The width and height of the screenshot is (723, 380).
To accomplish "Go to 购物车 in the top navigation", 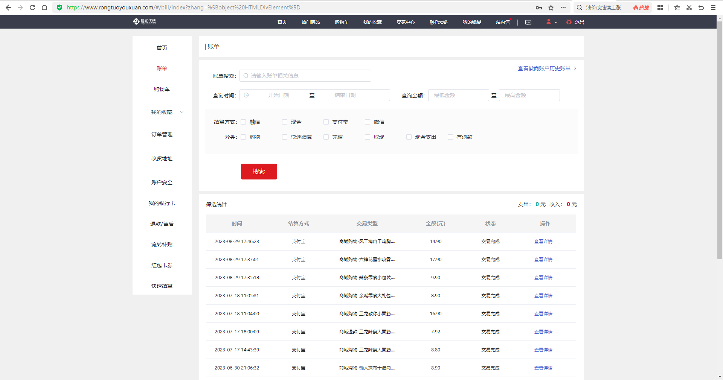I will tap(342, 22).
